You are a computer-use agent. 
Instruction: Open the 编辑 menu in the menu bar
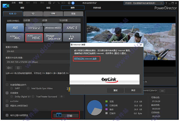point(21,3)
